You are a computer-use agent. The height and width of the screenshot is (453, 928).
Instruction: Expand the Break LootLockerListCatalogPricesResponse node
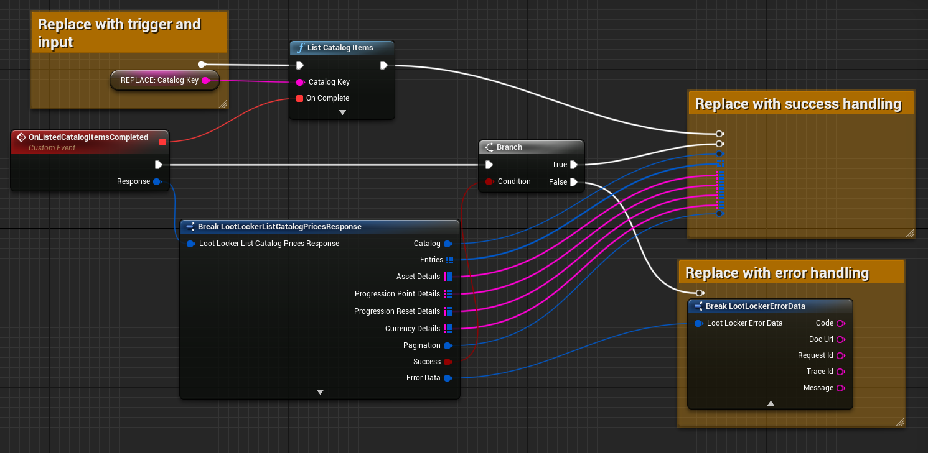320,392
